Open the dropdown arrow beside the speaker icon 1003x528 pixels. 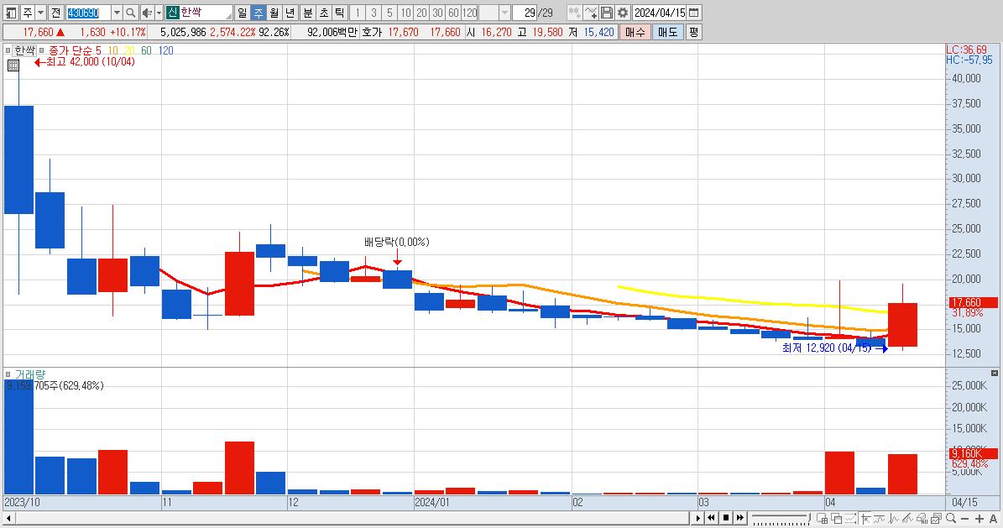coord(159,13)
